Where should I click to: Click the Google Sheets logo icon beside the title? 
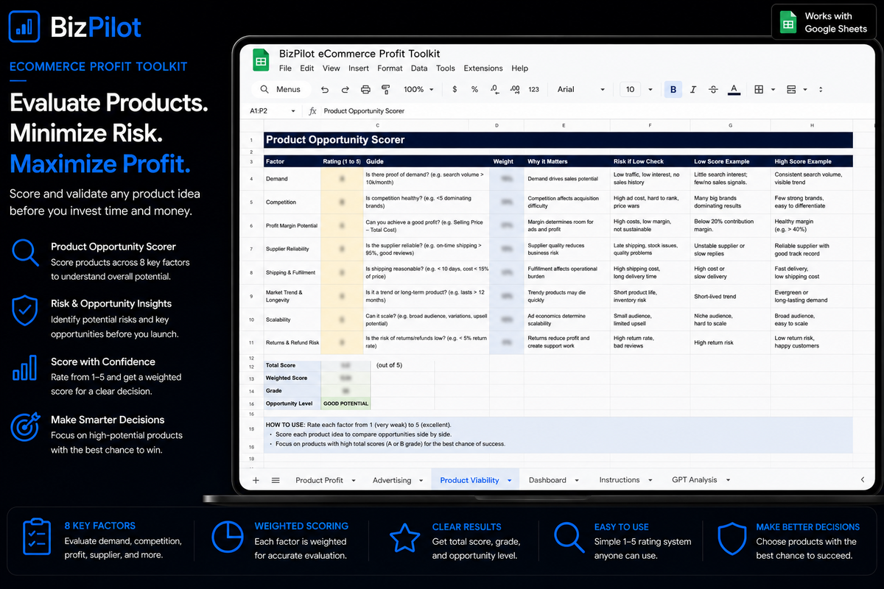[x=261, y=60]
